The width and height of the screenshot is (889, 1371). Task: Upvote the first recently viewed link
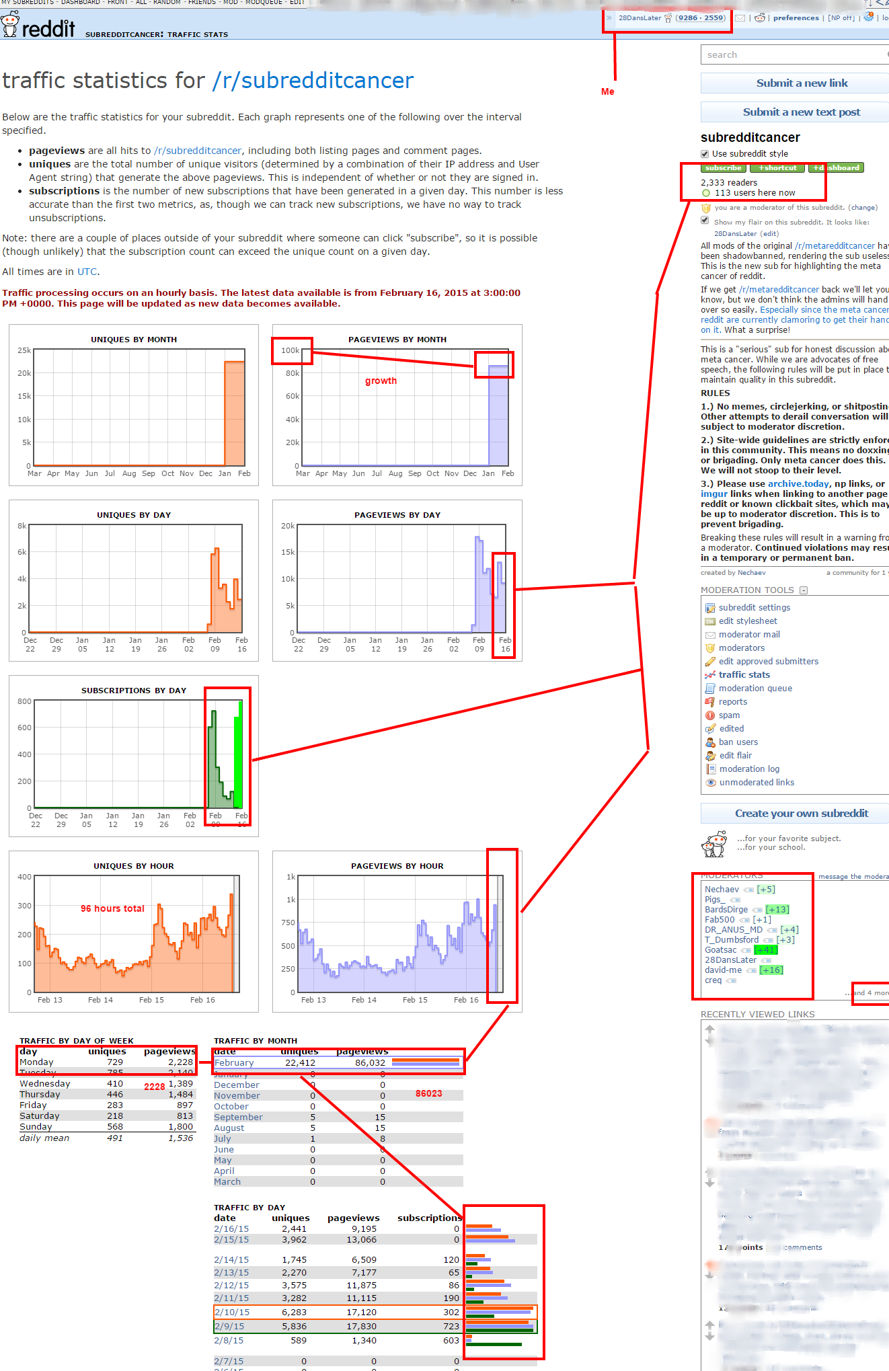(x=709, y=1029)
